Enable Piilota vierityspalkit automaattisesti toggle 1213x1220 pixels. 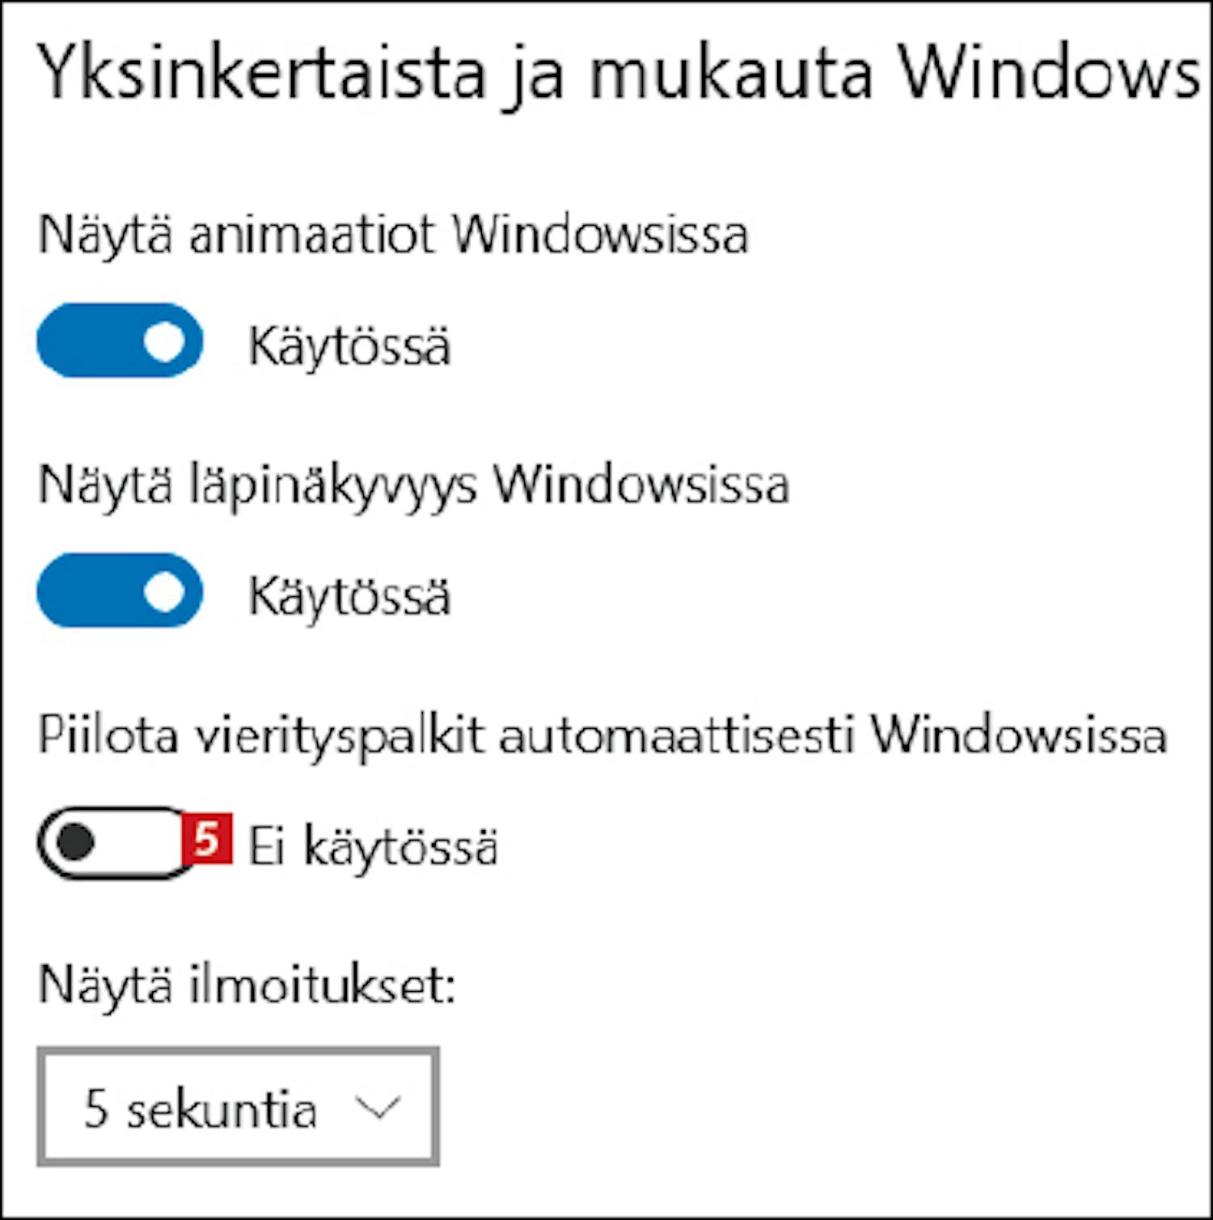tap(112, 843)
